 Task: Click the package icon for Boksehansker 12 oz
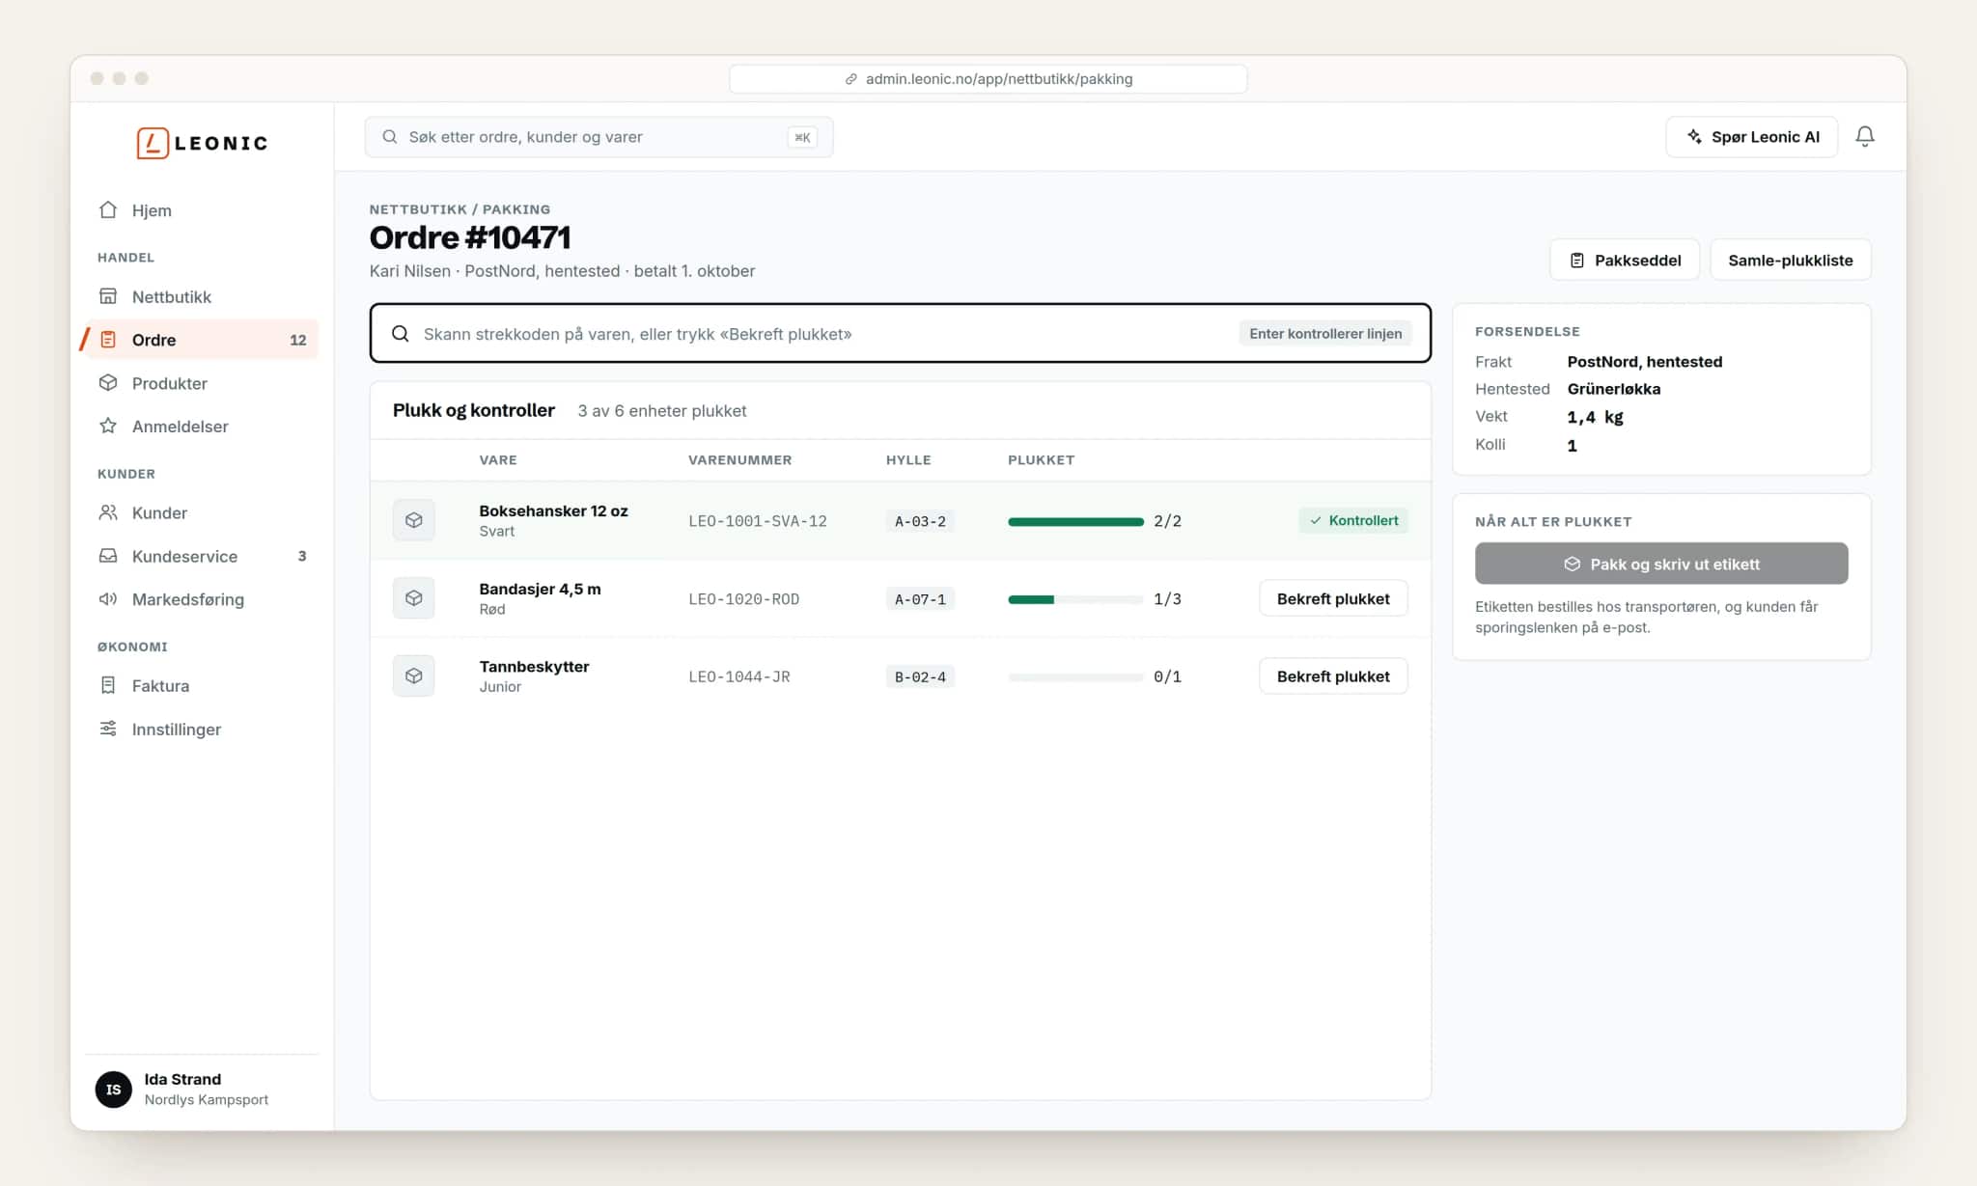click(x=413, y=520)
